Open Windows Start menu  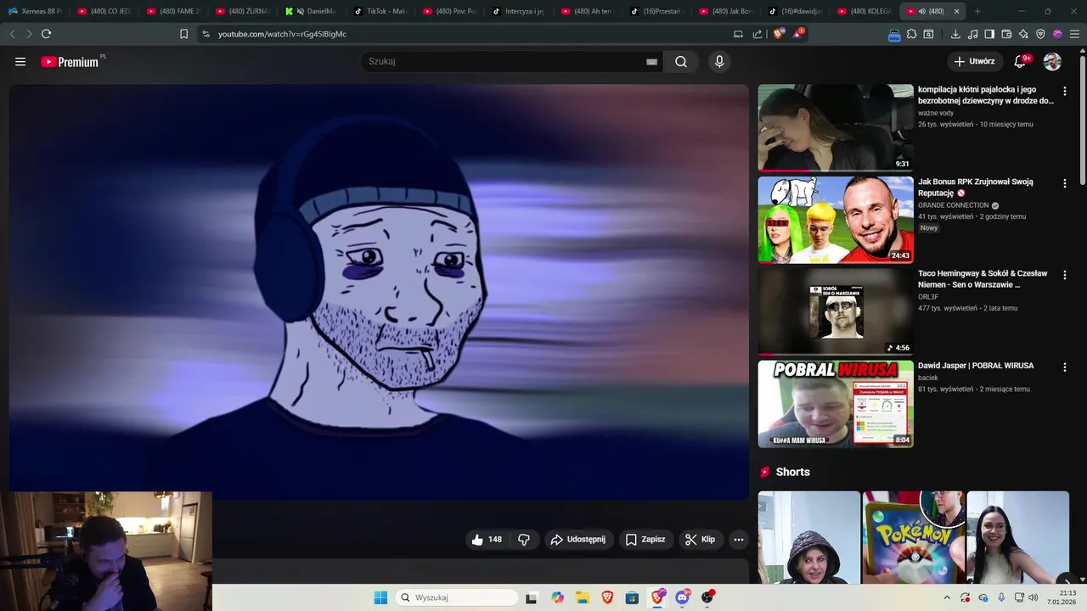click(x=380, y=597)
